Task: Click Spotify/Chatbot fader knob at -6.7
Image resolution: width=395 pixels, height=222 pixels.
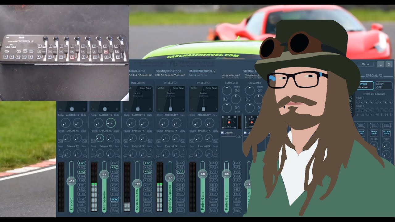Action: click(x=170, y=178)
